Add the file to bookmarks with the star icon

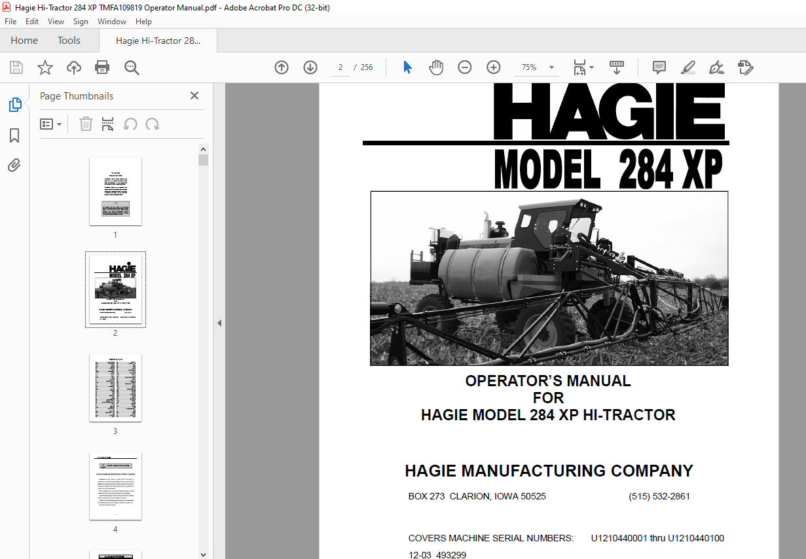(45, 67)
